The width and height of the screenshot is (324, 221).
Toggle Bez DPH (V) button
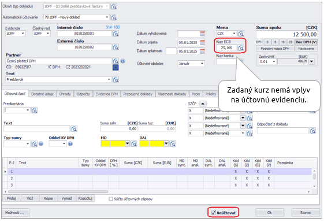pos(306,42)
